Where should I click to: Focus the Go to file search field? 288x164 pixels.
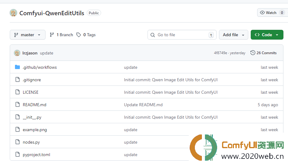[182, 35]
